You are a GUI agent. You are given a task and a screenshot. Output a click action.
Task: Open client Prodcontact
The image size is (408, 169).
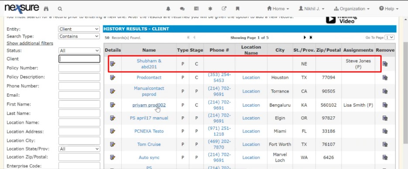[x=149, y=77]
